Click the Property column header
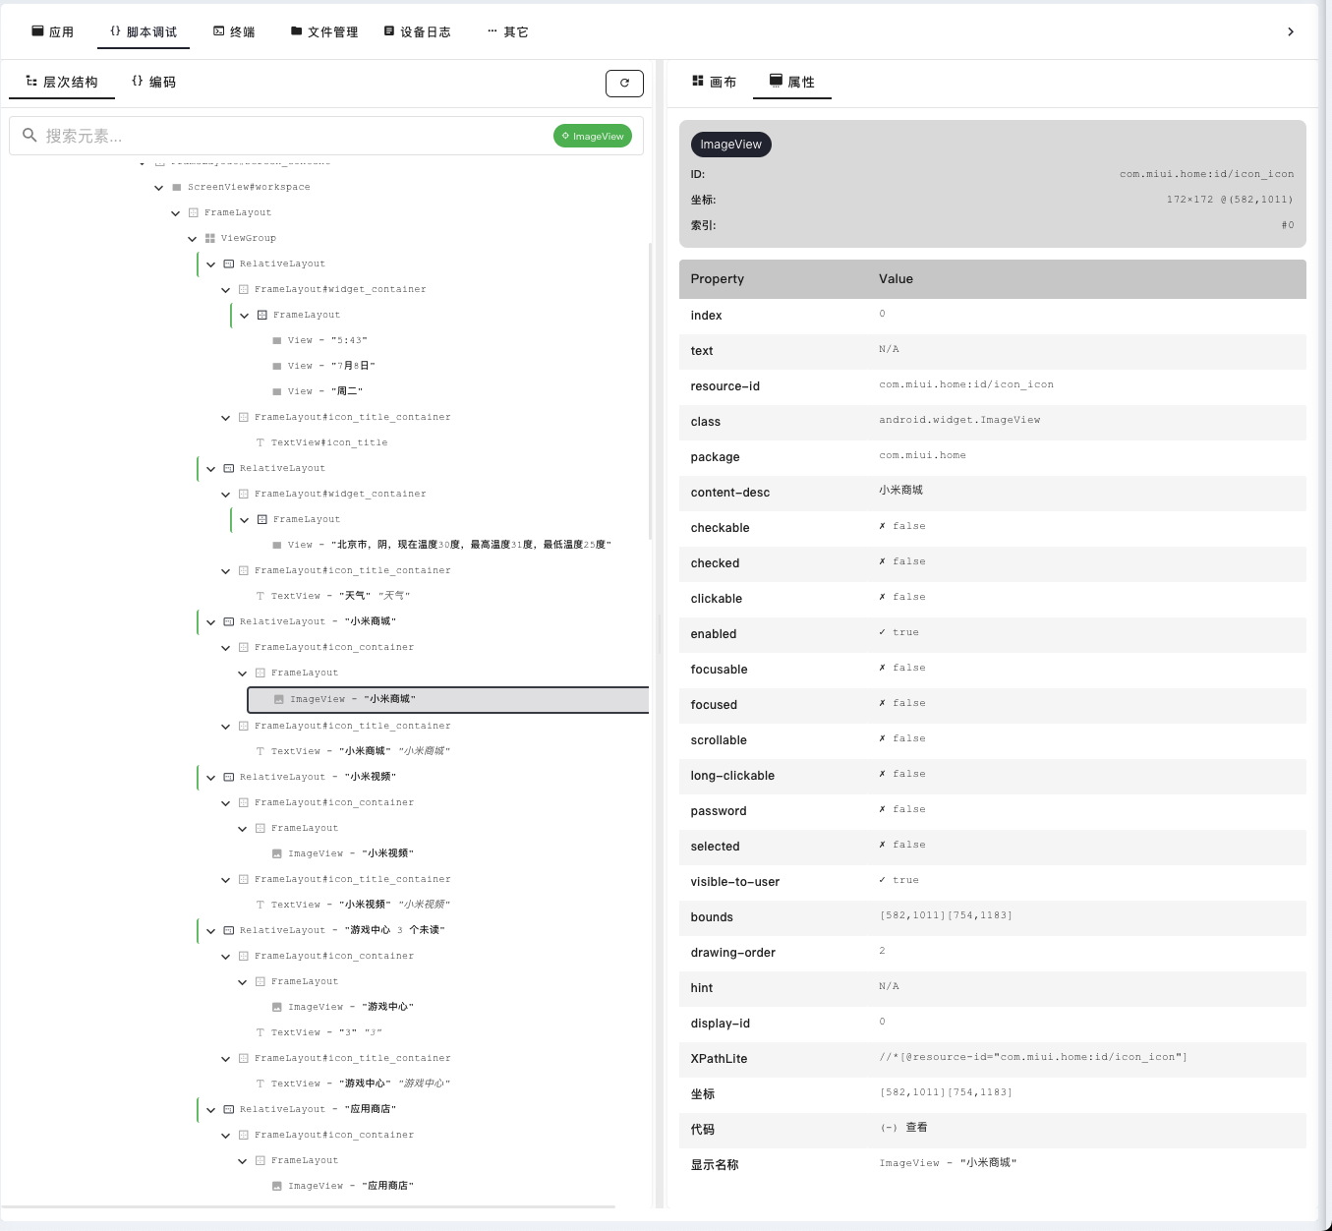Screen dimensions: 1332x1231 (718, 279)
